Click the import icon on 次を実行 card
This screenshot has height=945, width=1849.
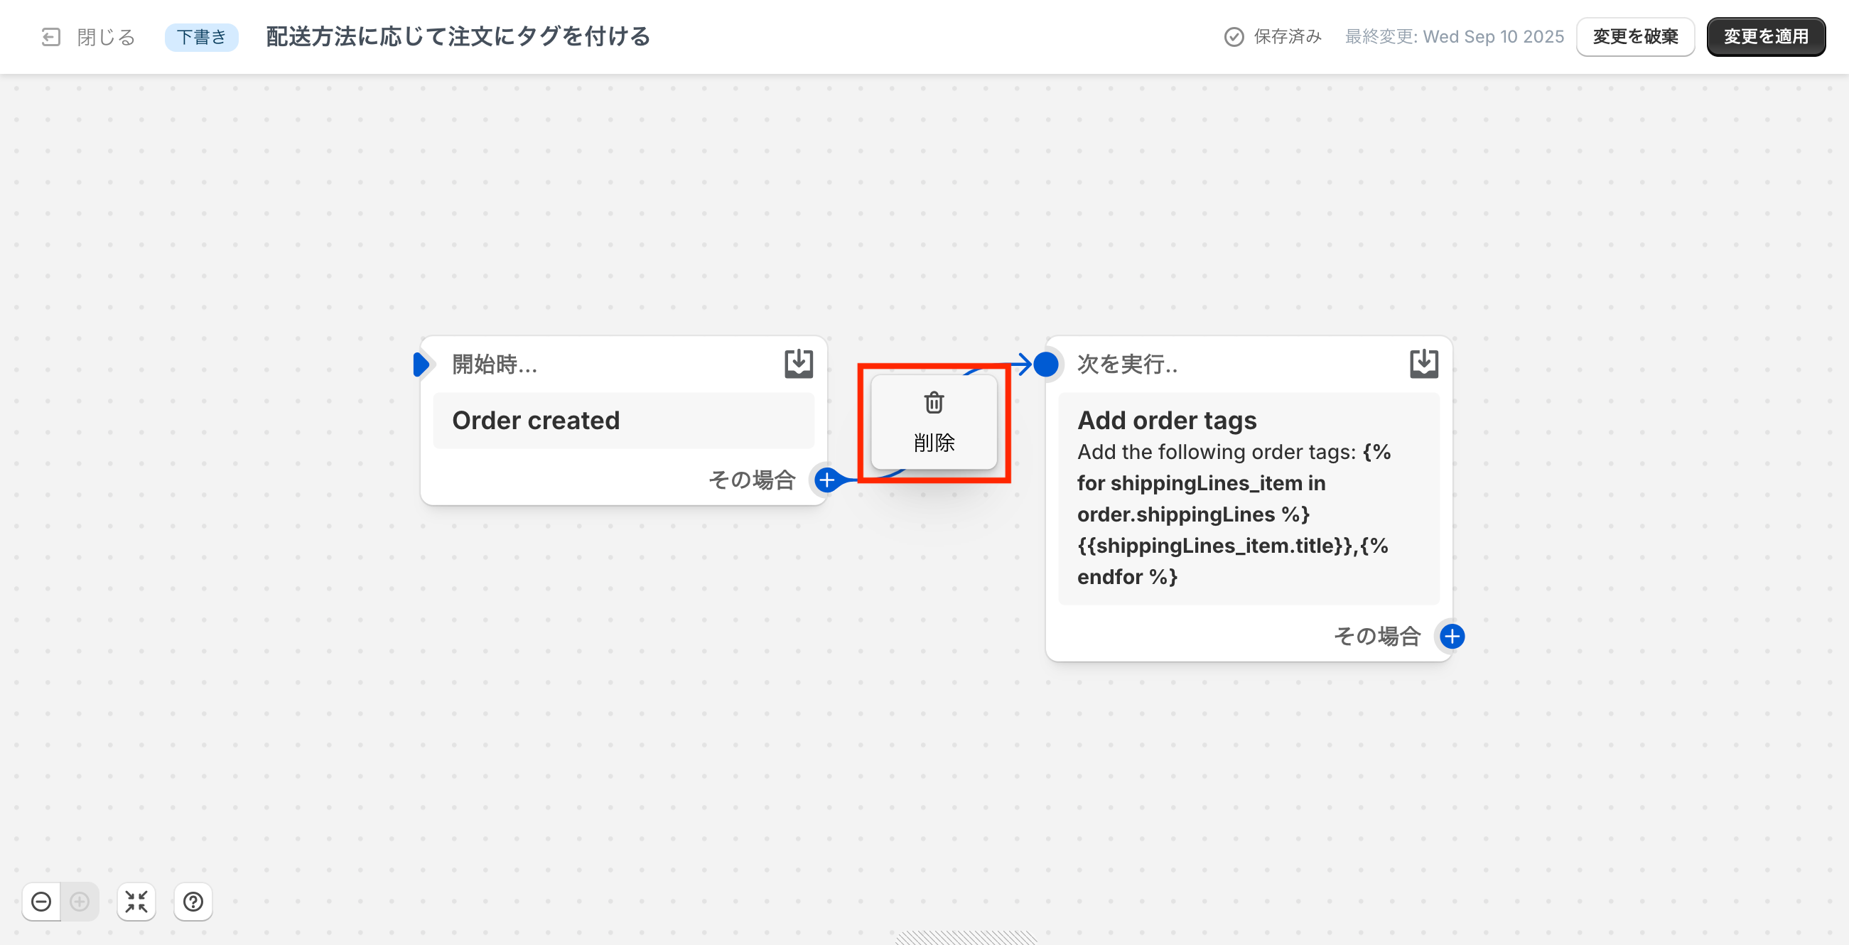coord(1423,364)
